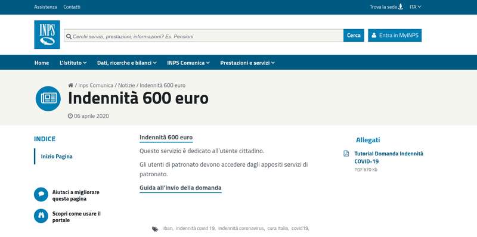477x237 pixels.
Task: Click the user icon in Entra in MyINPS
Action: (x=374, y=35)
